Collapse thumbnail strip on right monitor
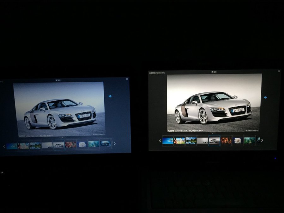 click(x=213, y=133)
